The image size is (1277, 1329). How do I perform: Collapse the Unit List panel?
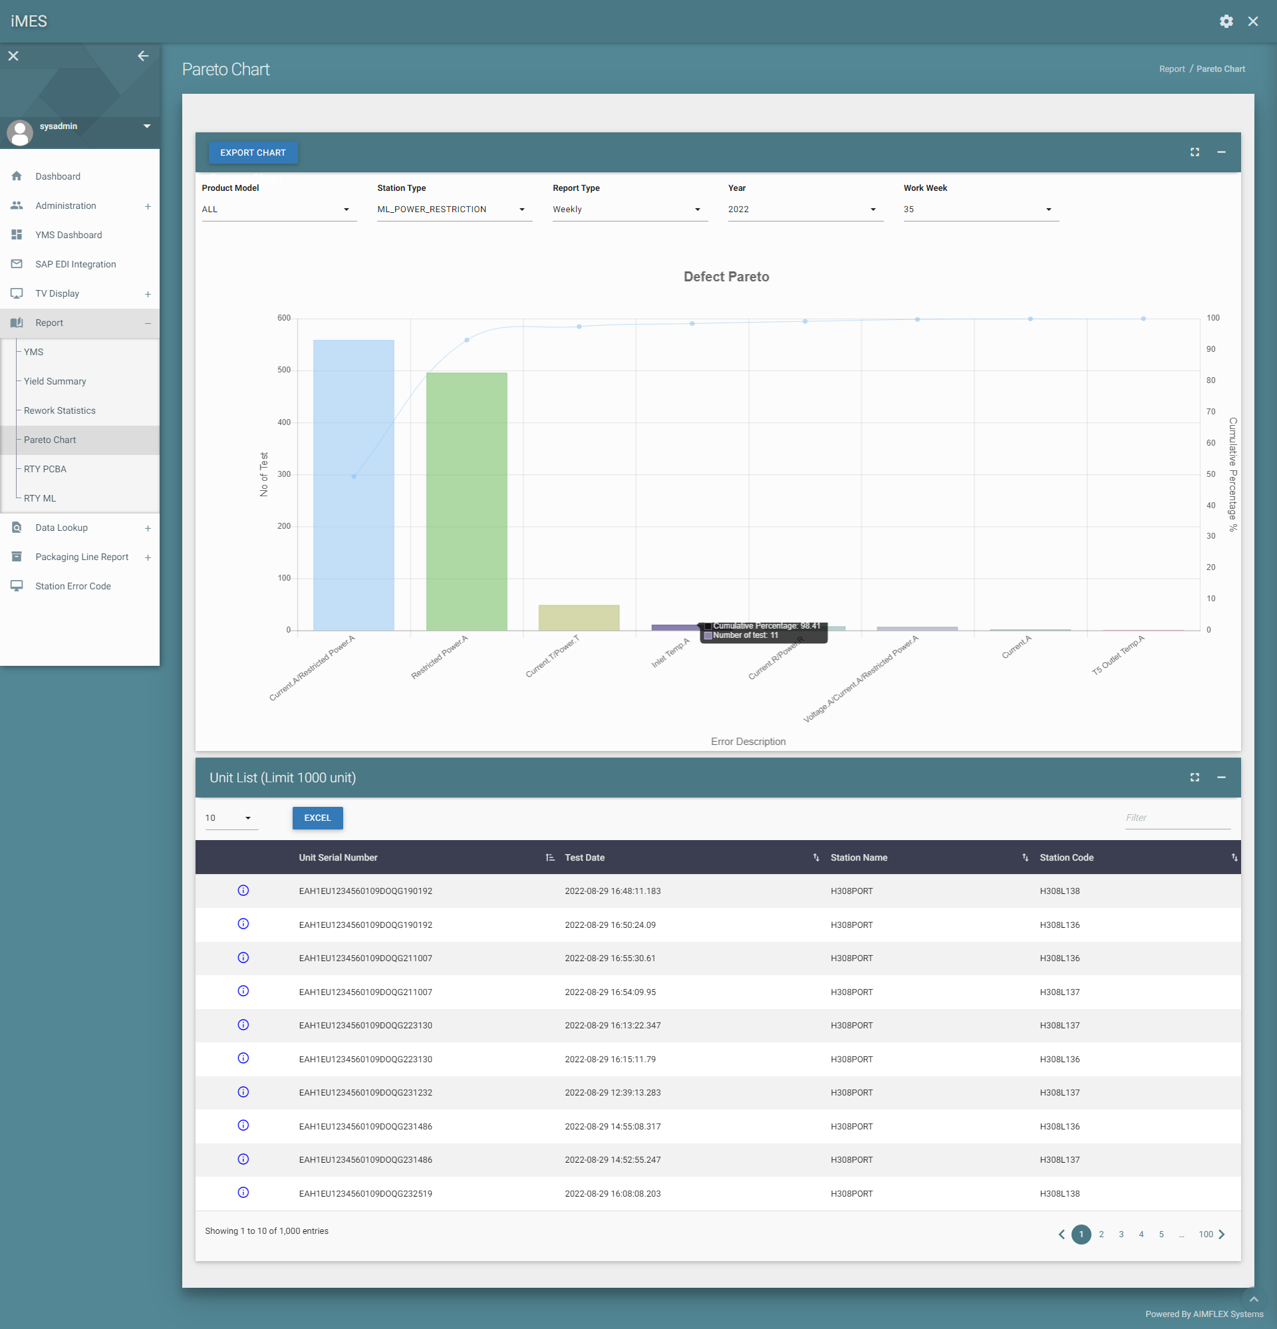[x=1220, y=777]
